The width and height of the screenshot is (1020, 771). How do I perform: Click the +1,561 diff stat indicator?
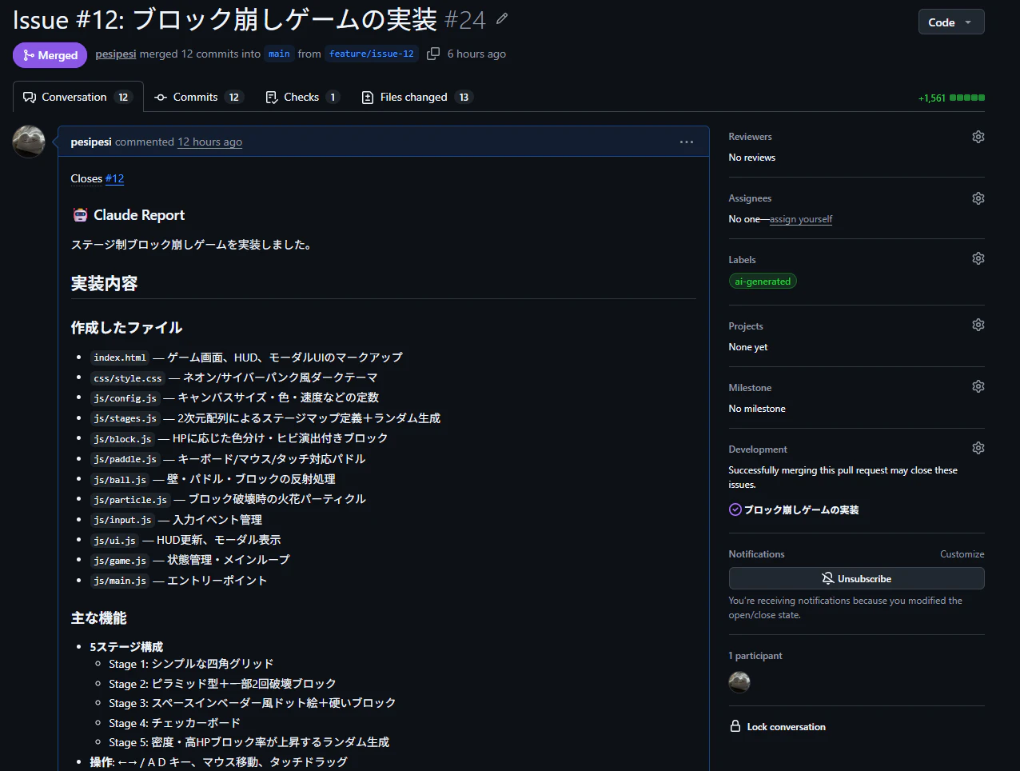951,98
